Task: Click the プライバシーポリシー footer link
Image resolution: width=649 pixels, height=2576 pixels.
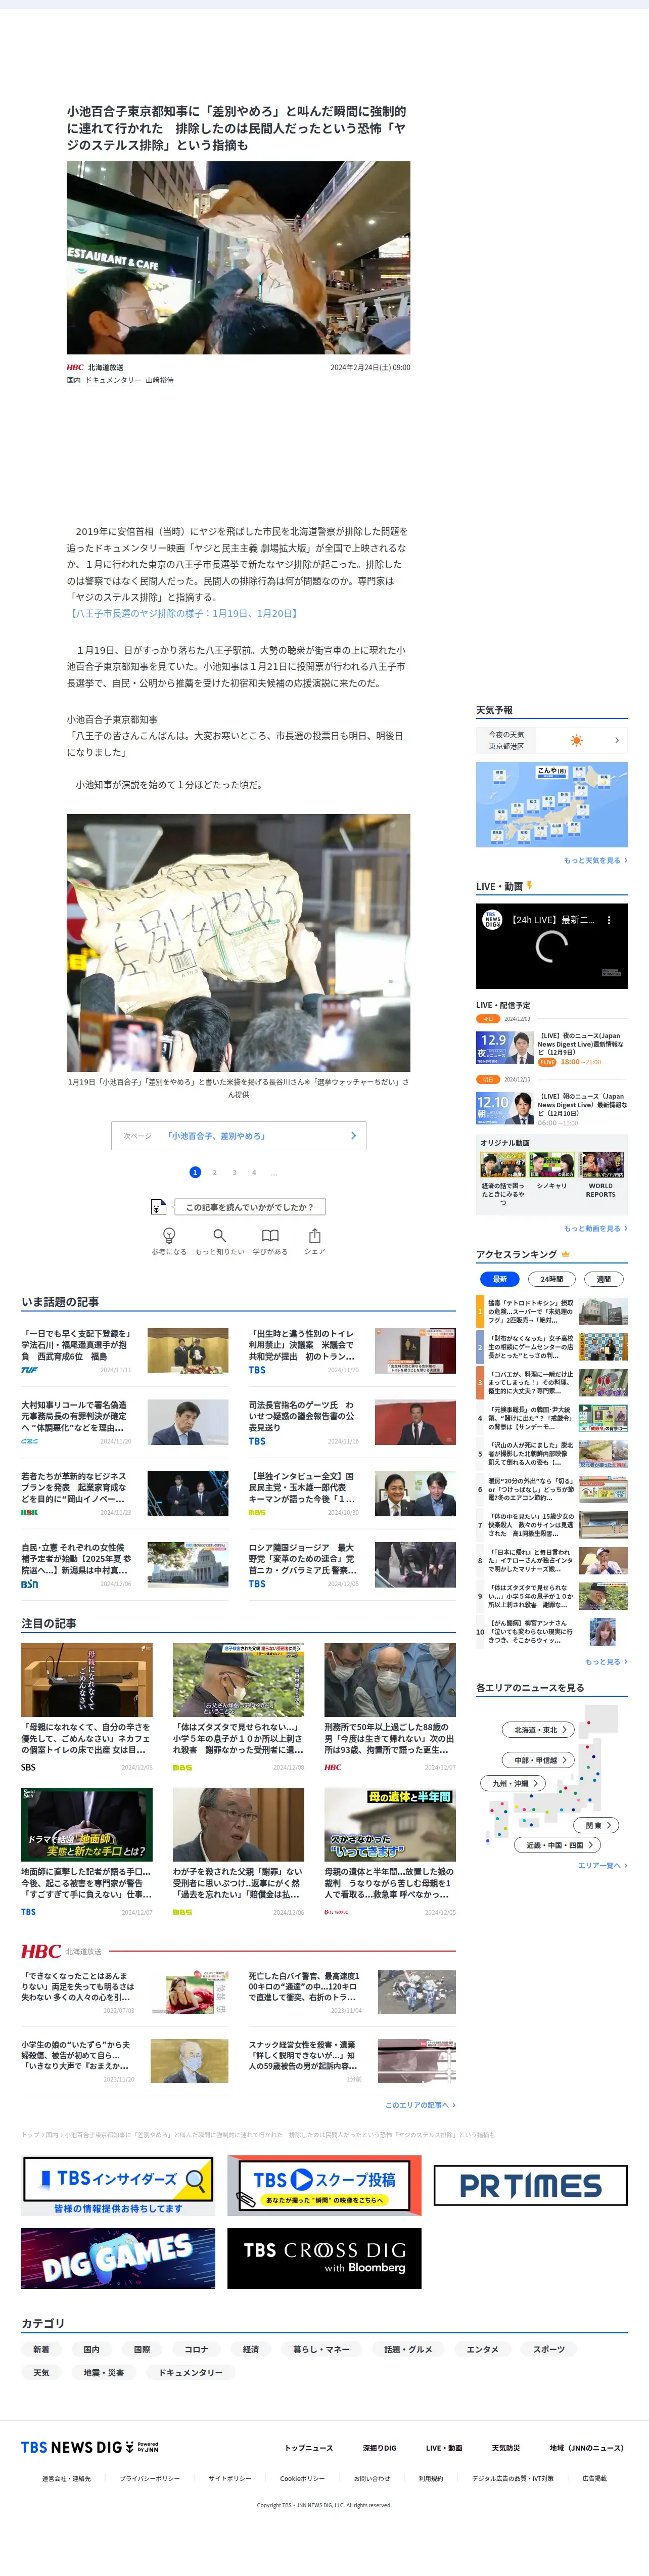Action: [x=150, y=2478]
